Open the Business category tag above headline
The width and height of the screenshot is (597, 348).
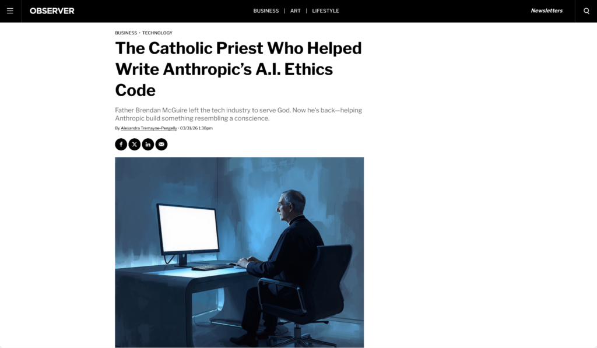coord(126,33)
